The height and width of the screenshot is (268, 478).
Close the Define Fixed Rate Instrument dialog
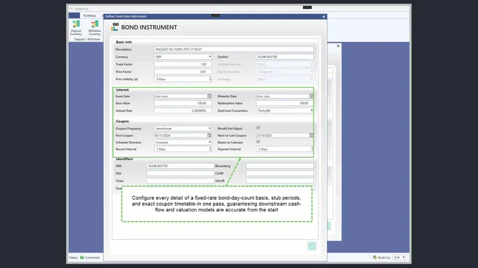coord(324,17)
